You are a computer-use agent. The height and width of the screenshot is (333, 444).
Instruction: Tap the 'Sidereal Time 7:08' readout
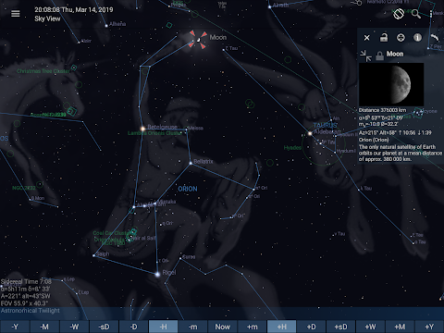point(26,281)
